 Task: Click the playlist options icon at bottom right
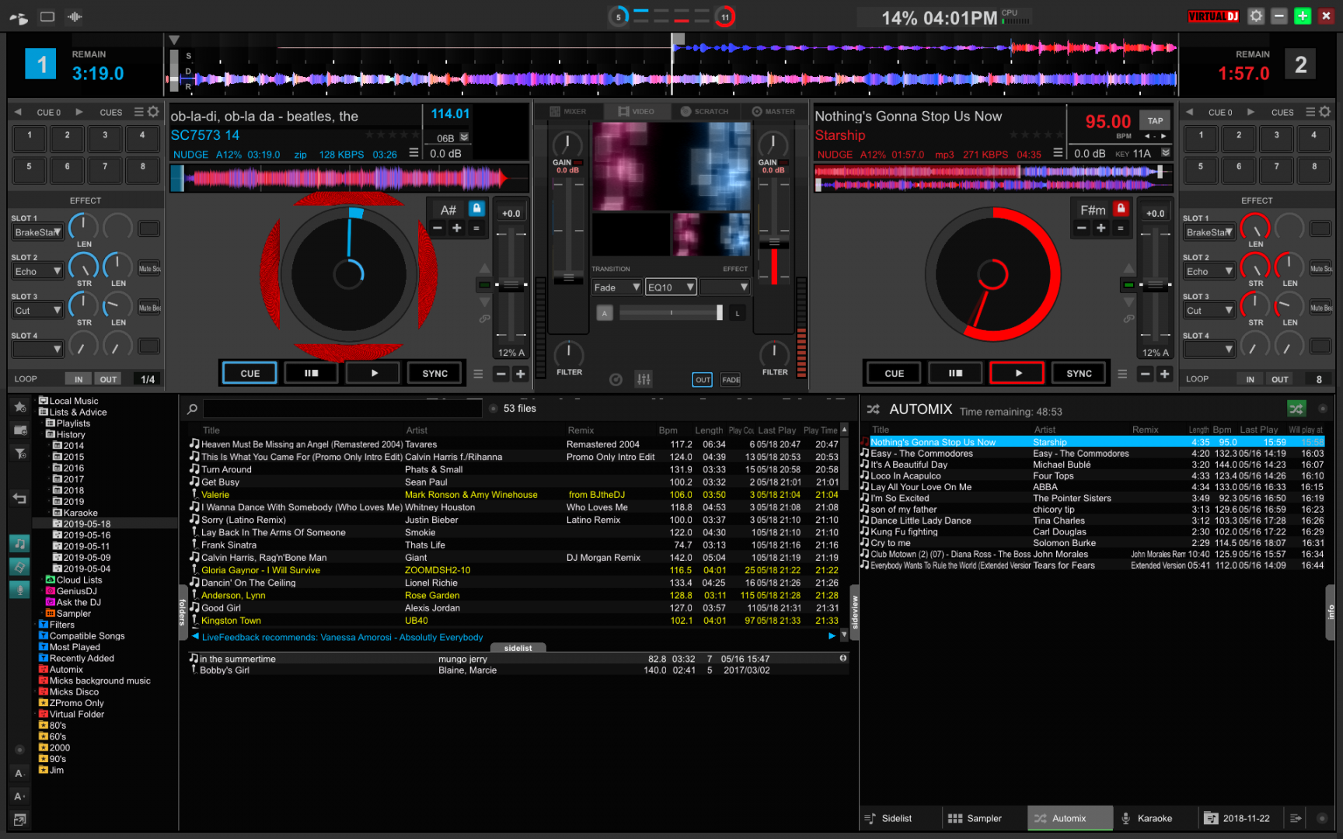tap(1296, 818)
